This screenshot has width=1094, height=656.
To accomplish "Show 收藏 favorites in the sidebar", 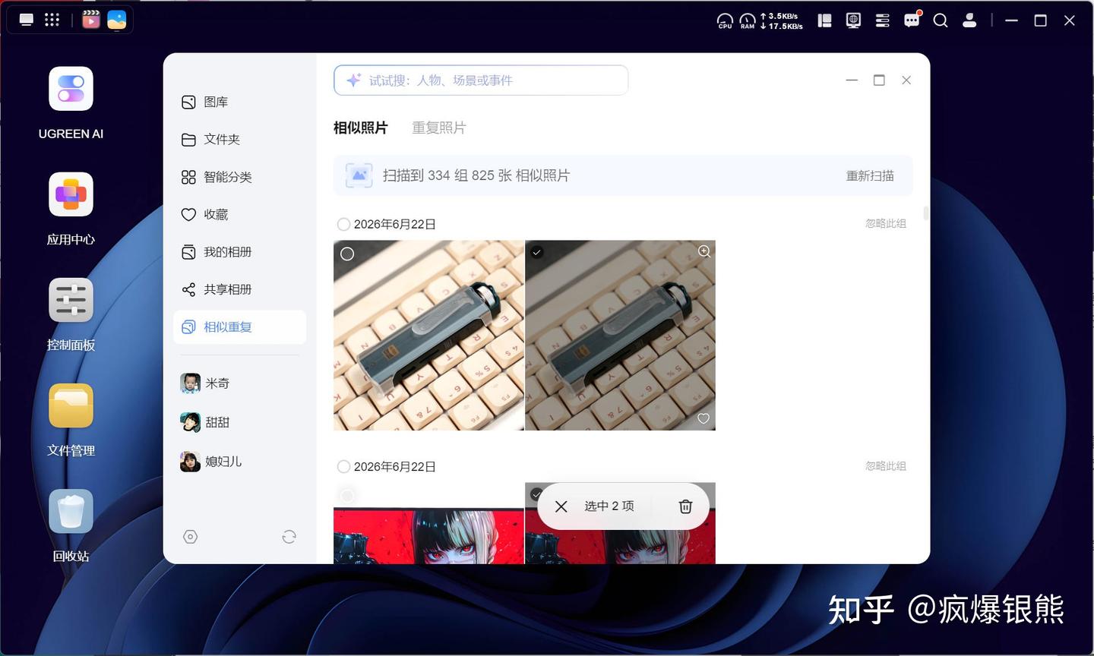I will click(x=239, y=214).
